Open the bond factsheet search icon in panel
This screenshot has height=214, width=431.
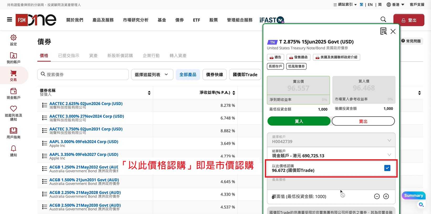pyautogui.click(x=383, y=31)
